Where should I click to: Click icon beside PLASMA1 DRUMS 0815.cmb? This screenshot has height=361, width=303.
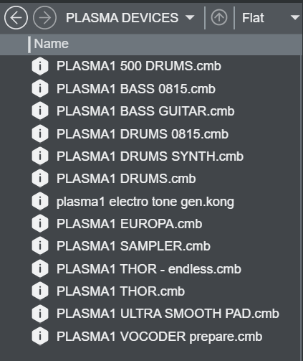pos(40,133)
